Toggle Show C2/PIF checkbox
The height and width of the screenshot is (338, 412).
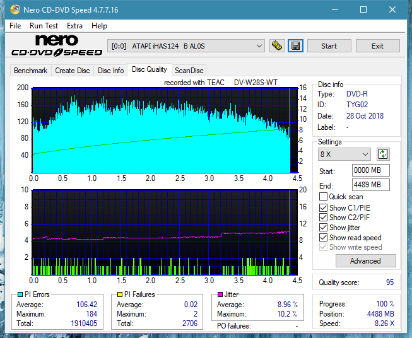pos(323,217)
